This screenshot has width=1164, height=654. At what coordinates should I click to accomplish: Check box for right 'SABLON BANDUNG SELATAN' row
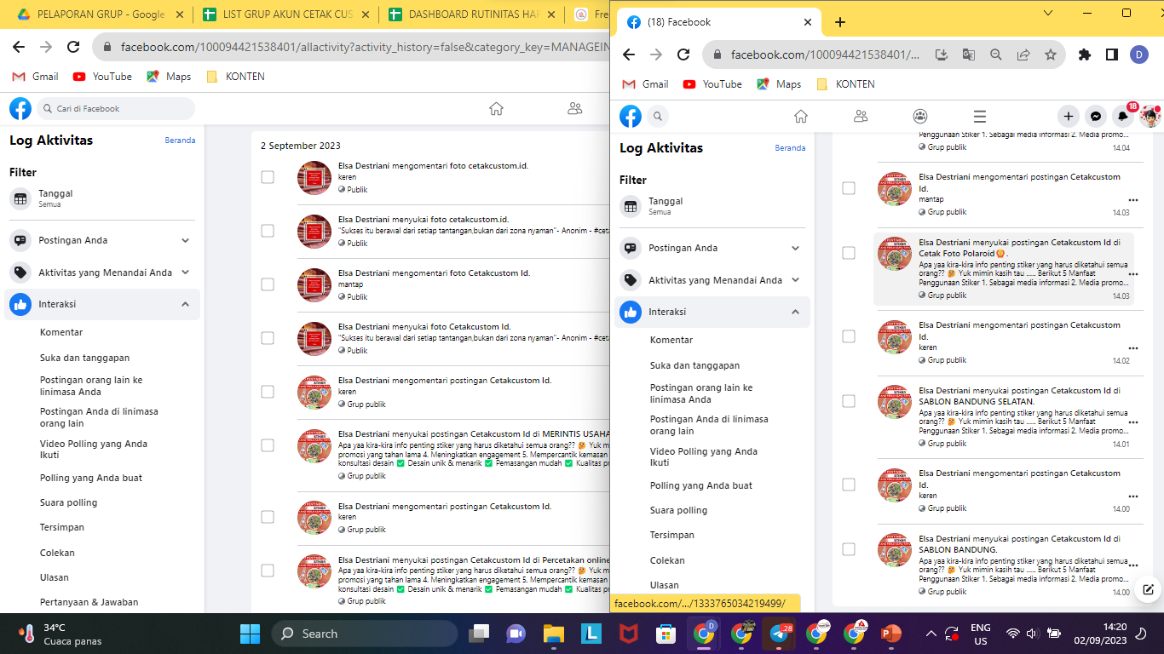[x=849, y=401]
